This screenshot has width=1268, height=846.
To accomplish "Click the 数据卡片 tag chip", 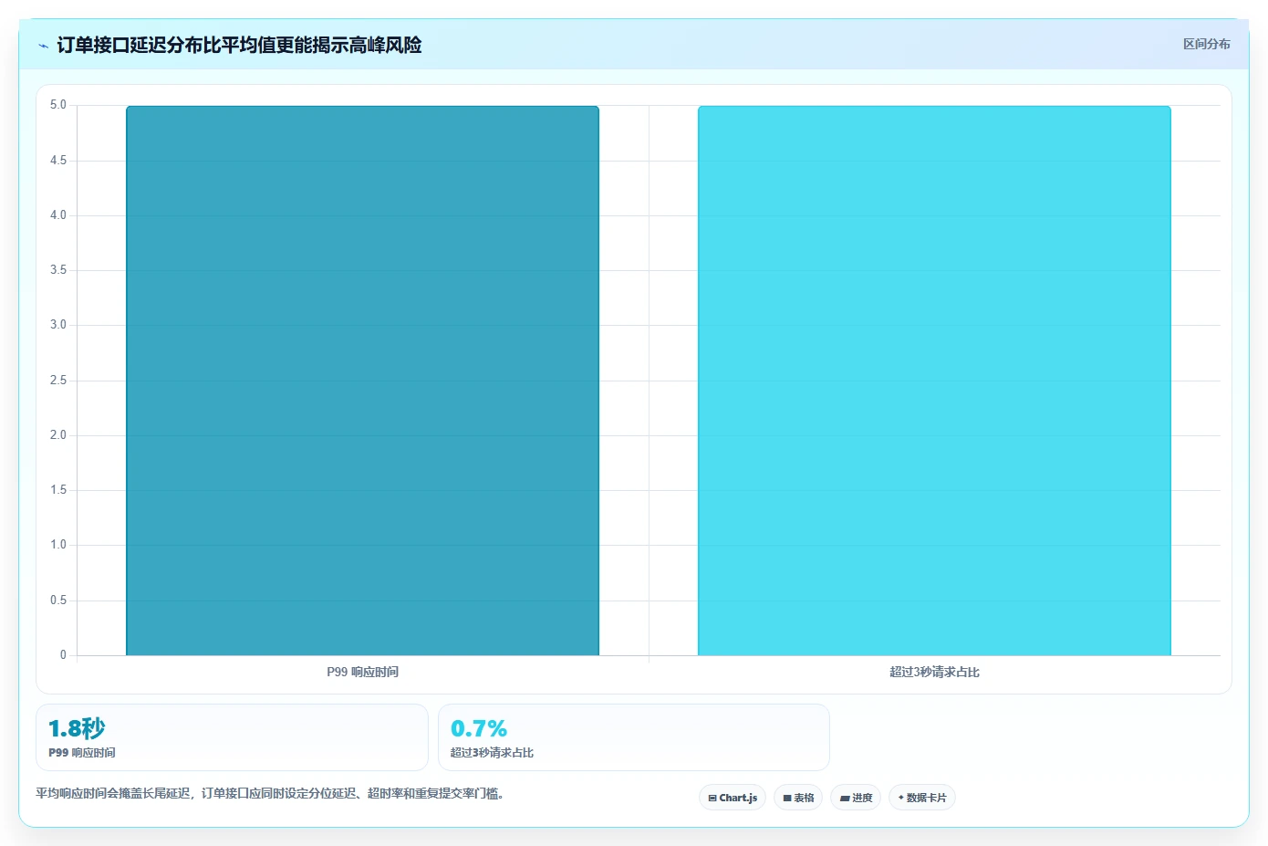I will [x=922, y=798].
